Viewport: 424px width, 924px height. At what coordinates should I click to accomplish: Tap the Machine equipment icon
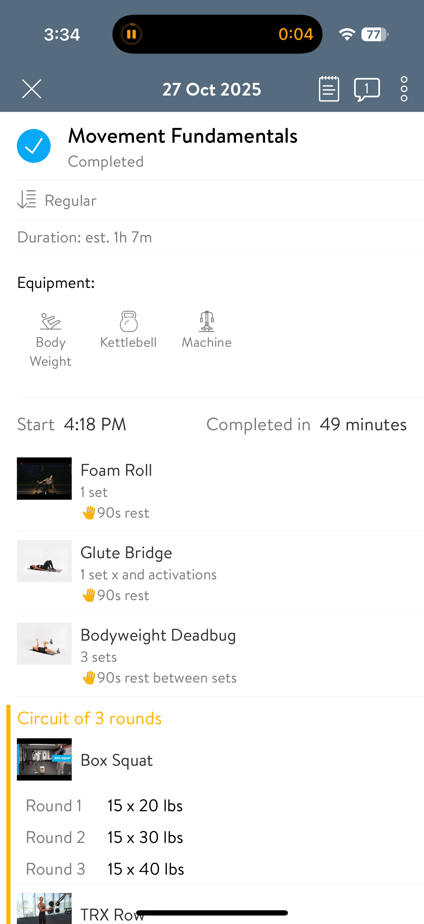[x=207, y=321]
